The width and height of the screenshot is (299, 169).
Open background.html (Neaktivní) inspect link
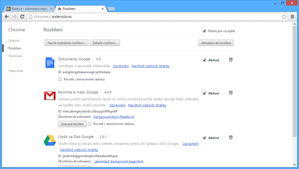coord(114,117)
